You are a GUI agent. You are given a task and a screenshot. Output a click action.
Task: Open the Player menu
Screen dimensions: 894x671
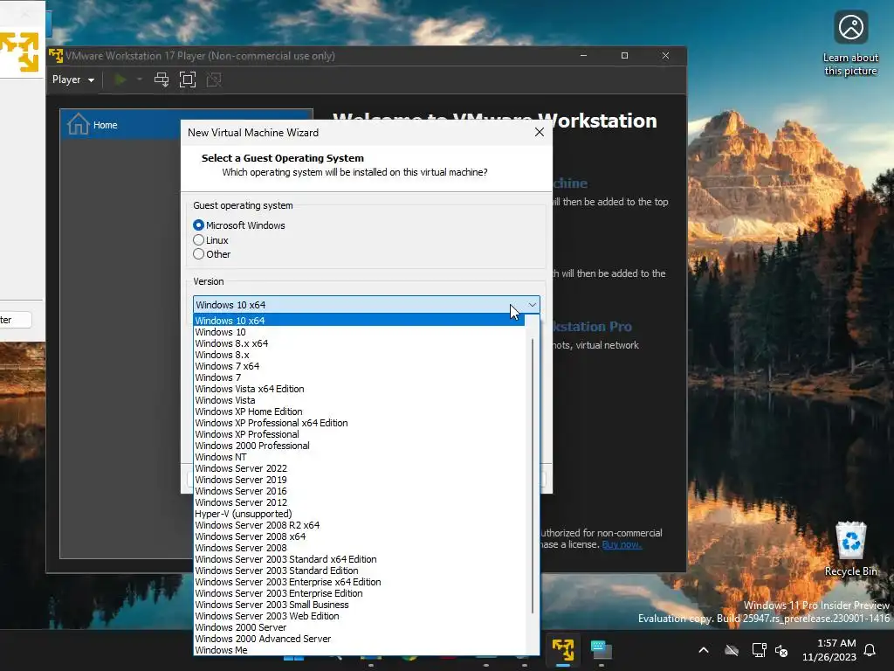click(73, 80)
